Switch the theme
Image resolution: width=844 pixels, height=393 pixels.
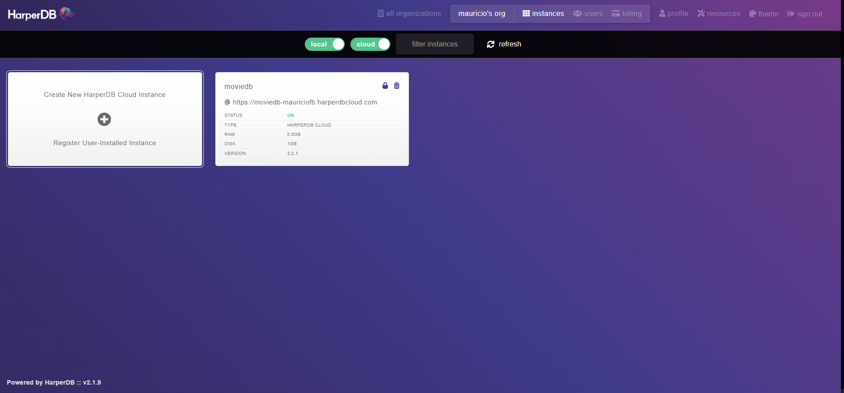tap(763, 14)
